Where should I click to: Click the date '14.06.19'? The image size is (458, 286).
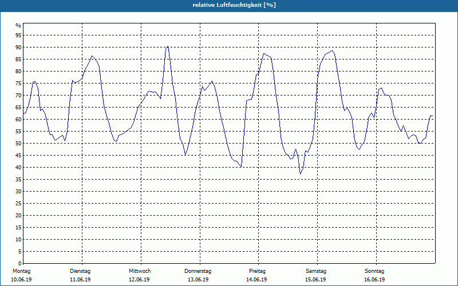[x=256, y=280]
